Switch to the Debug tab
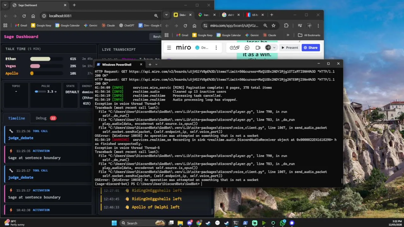 click(x=46, y=118)
